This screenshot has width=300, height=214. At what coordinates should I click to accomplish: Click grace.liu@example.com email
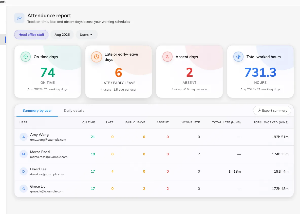click(x=46, y=191)
